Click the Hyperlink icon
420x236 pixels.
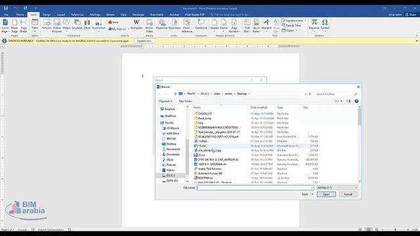tap(162, 24)
